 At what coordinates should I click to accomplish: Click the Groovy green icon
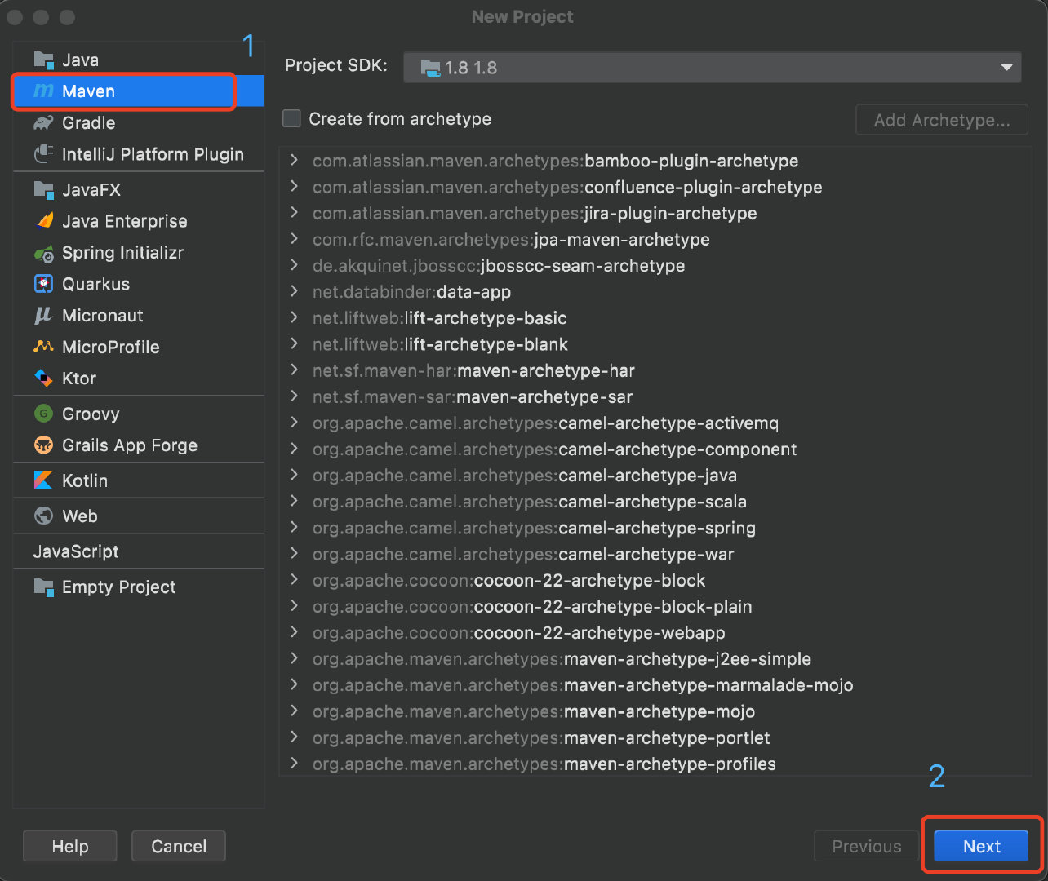coord(43,414)
